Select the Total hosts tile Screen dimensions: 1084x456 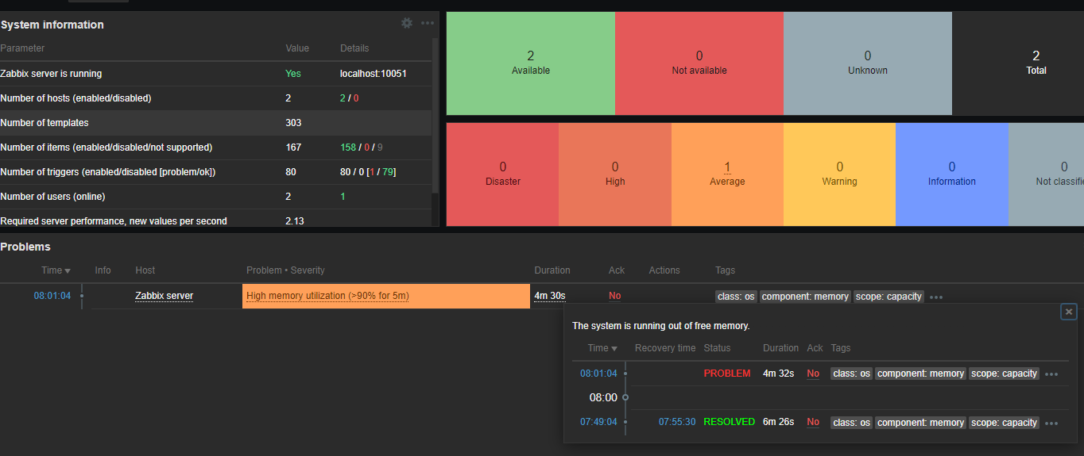[x=1018, y=63]
